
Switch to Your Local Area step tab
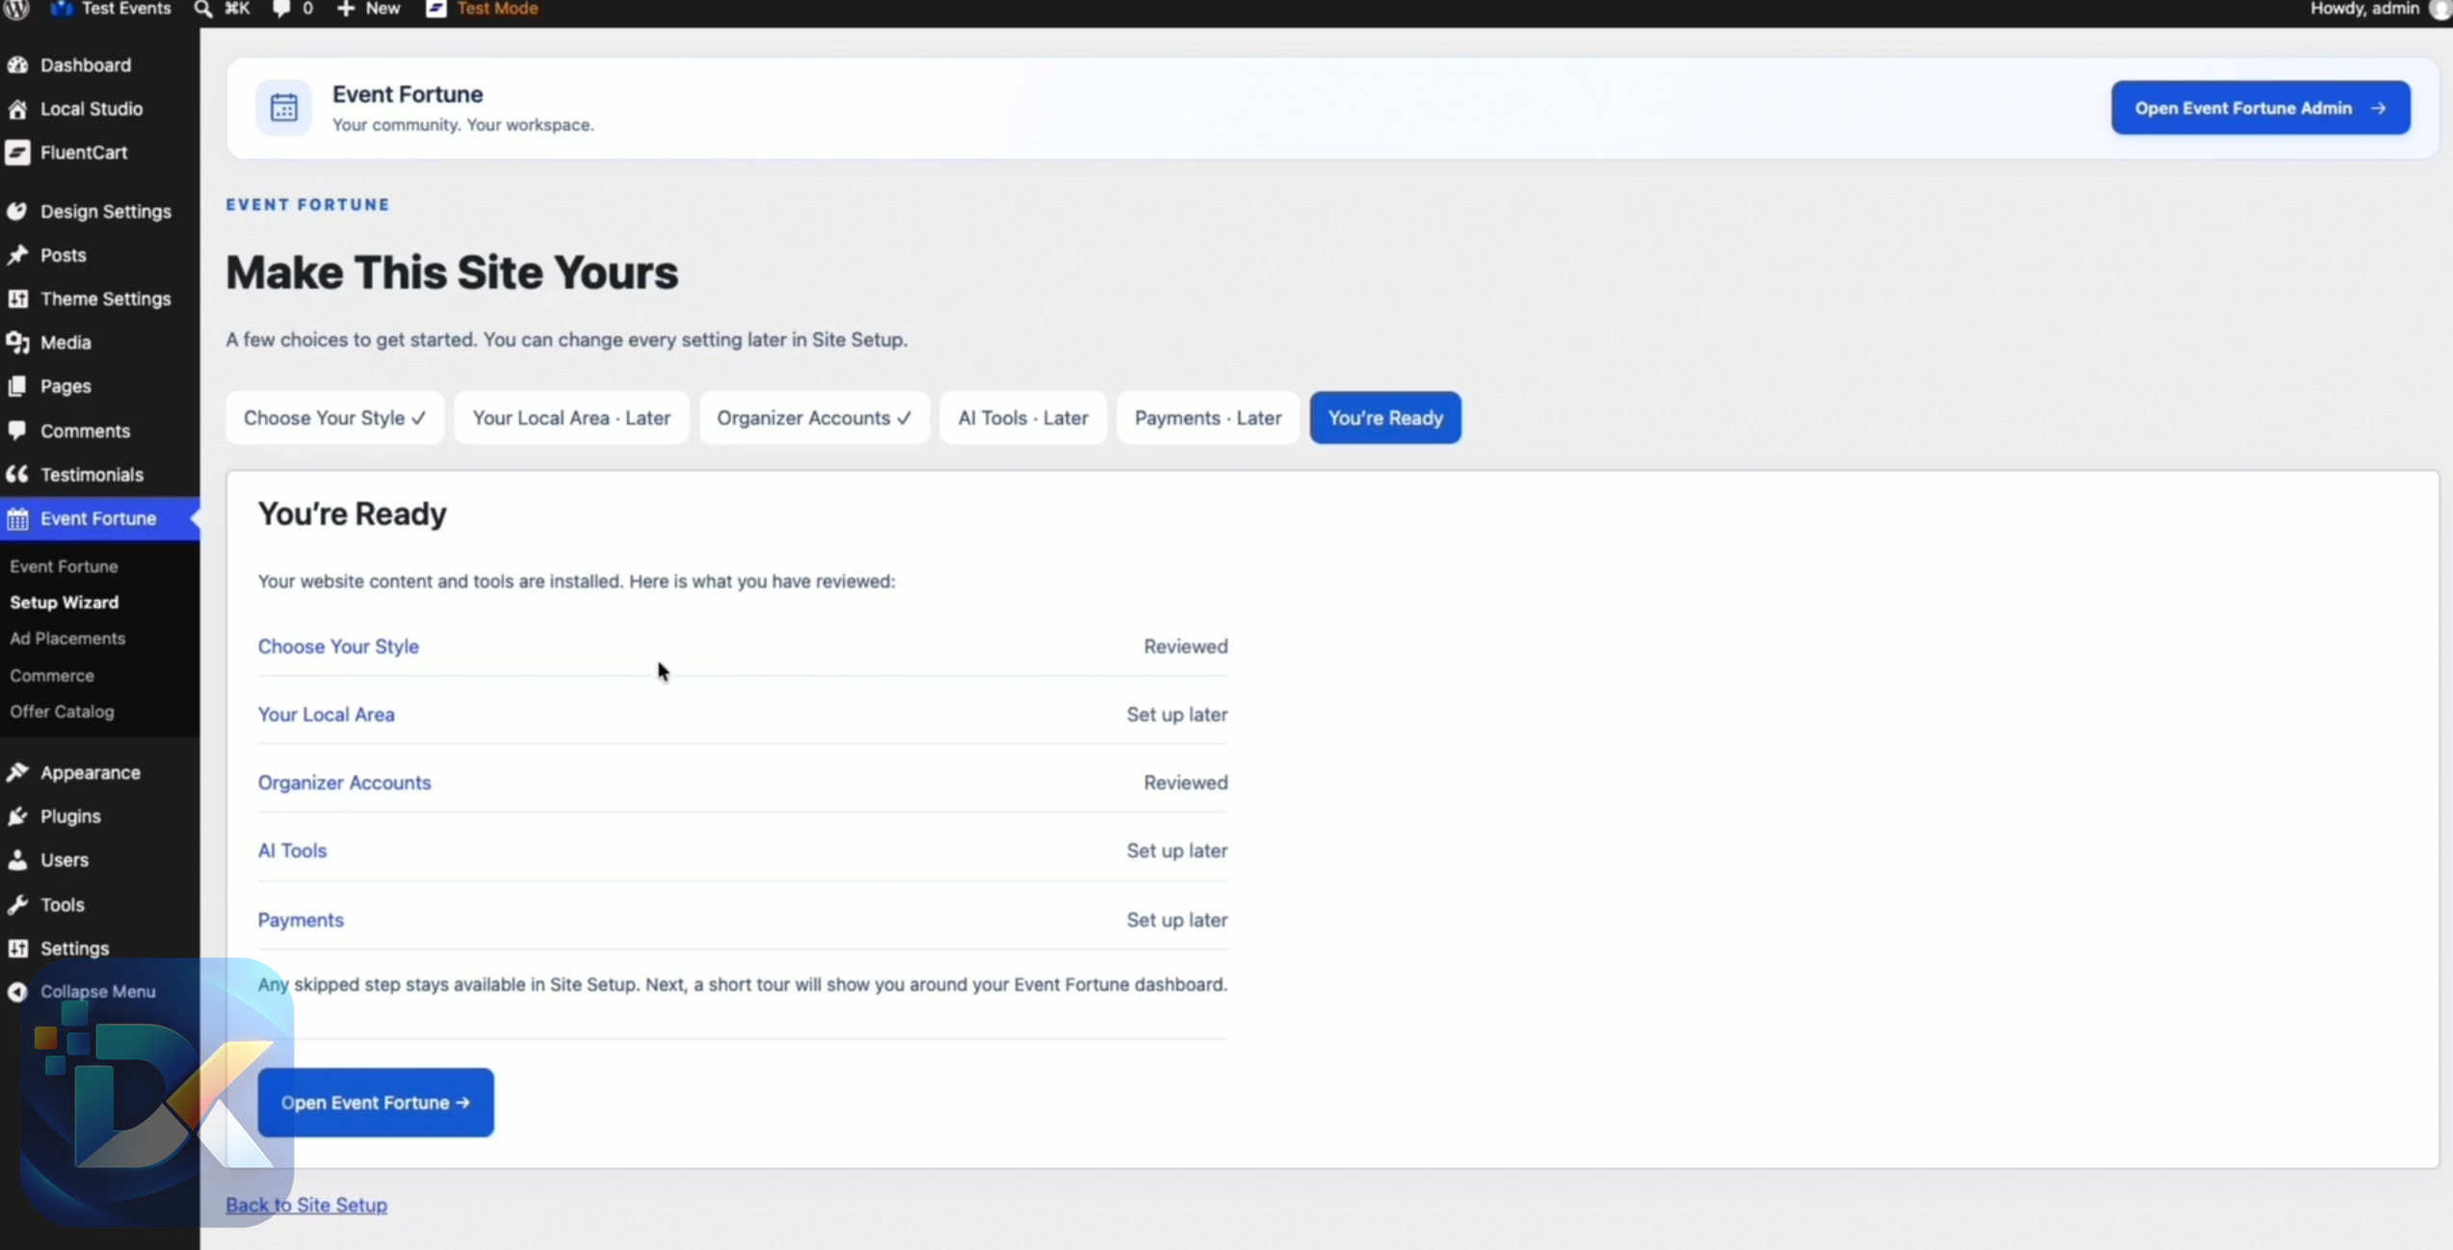(x=571, y=418)
